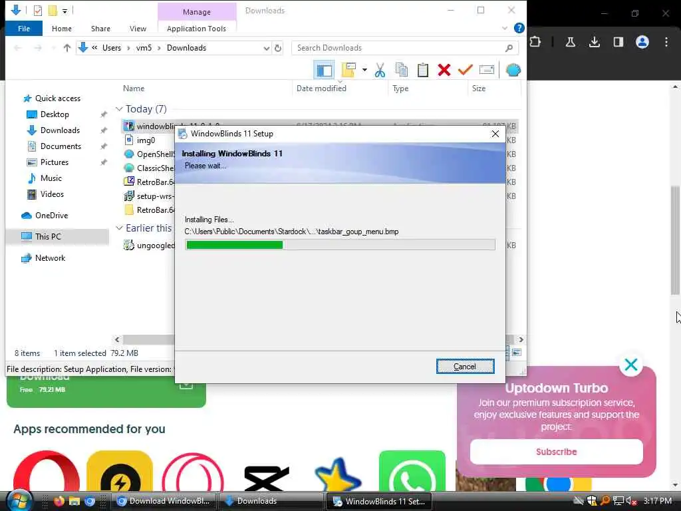Viewport: 681px width, 511px height.
Task: Select the img0 file
Action: (x=146, y=140)
